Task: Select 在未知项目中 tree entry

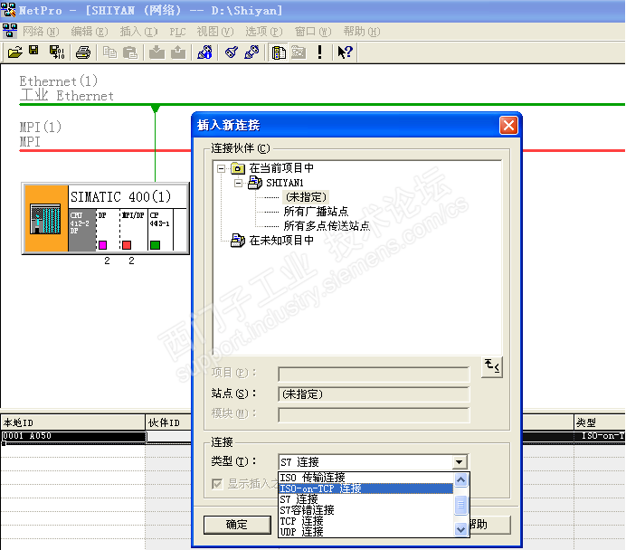Action: pyautogui.click(x=281, y=241)
